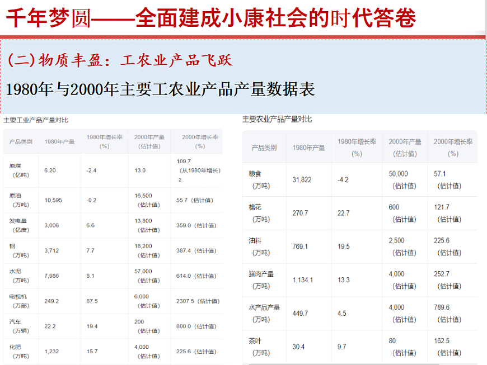Click 产品类别 header in agricultural table

click(x=264, y=148)
